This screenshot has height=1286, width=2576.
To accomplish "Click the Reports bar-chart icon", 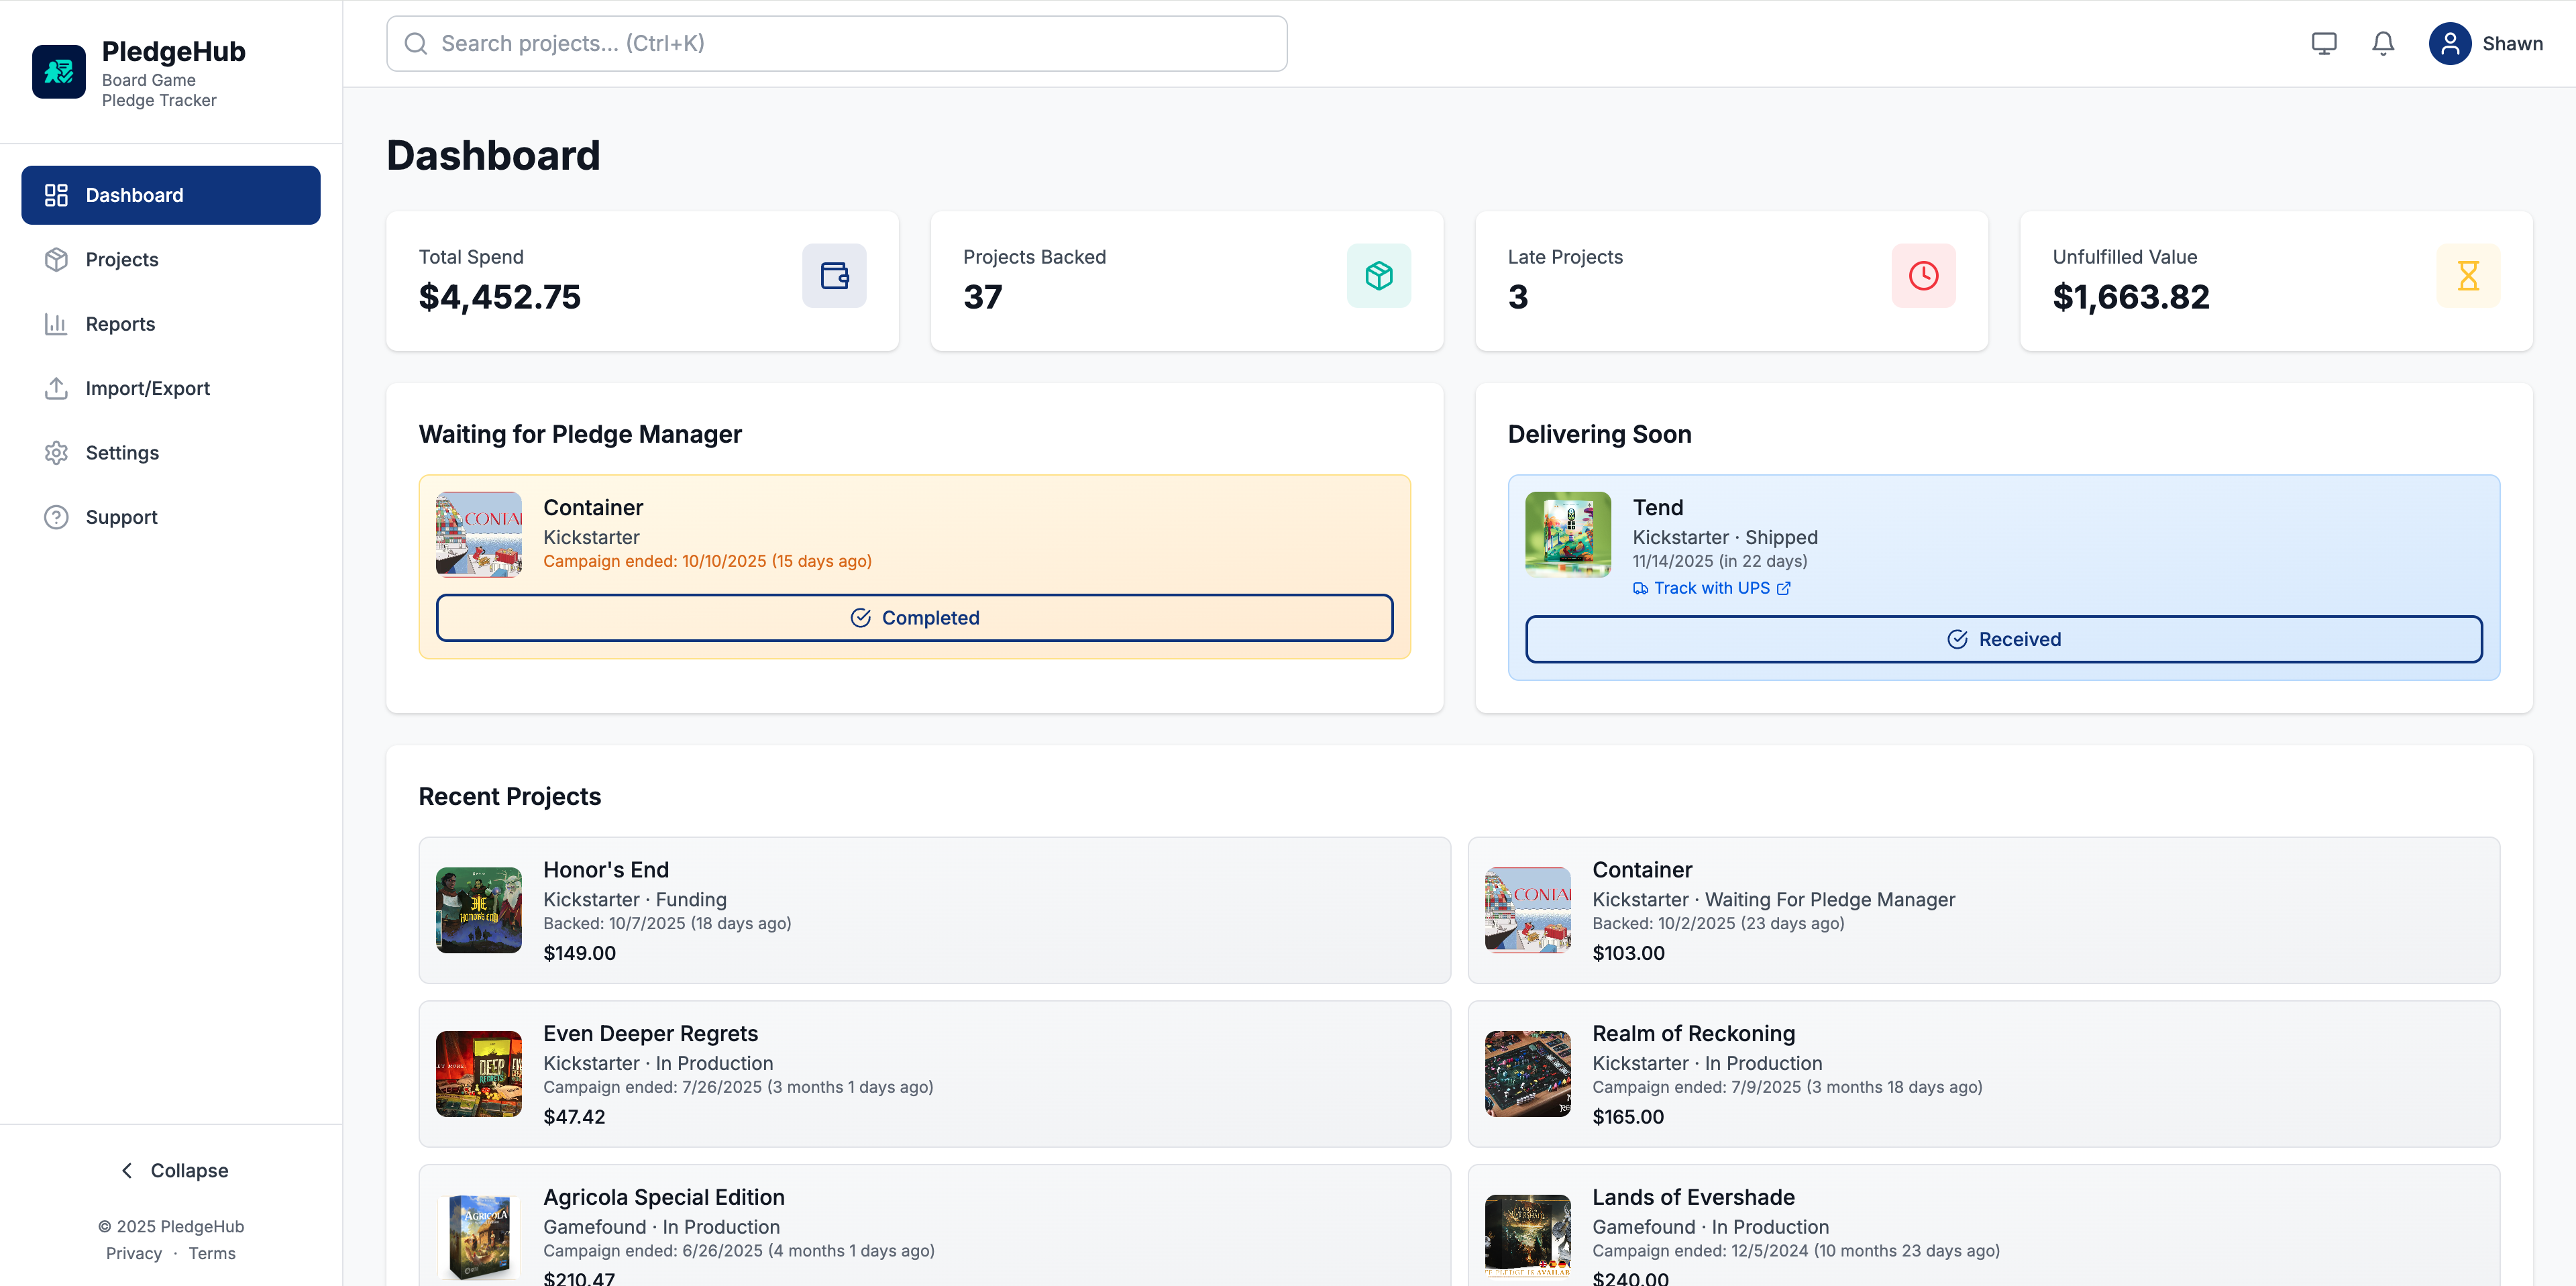I will 56,323.
